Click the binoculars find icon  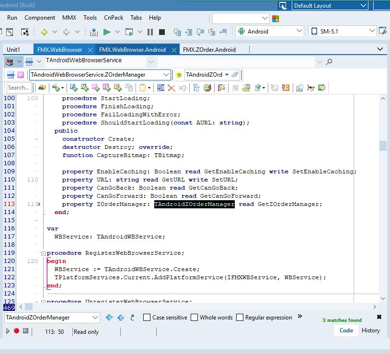pos(42,88)
